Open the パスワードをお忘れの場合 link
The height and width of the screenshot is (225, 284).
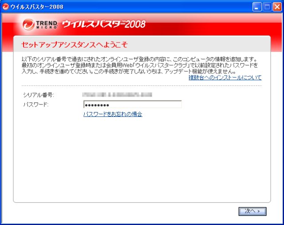coord(113,114)
